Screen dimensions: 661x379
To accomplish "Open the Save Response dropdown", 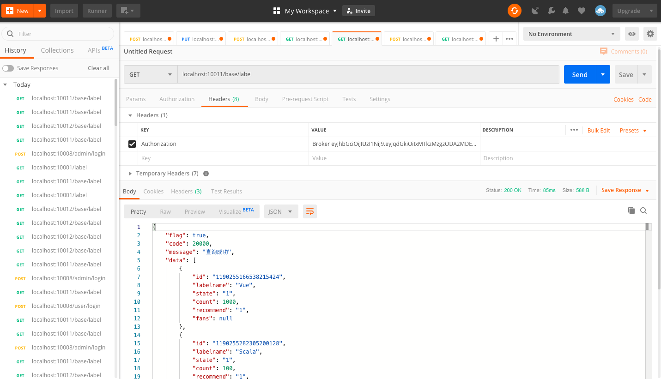I will click(625, 190).
